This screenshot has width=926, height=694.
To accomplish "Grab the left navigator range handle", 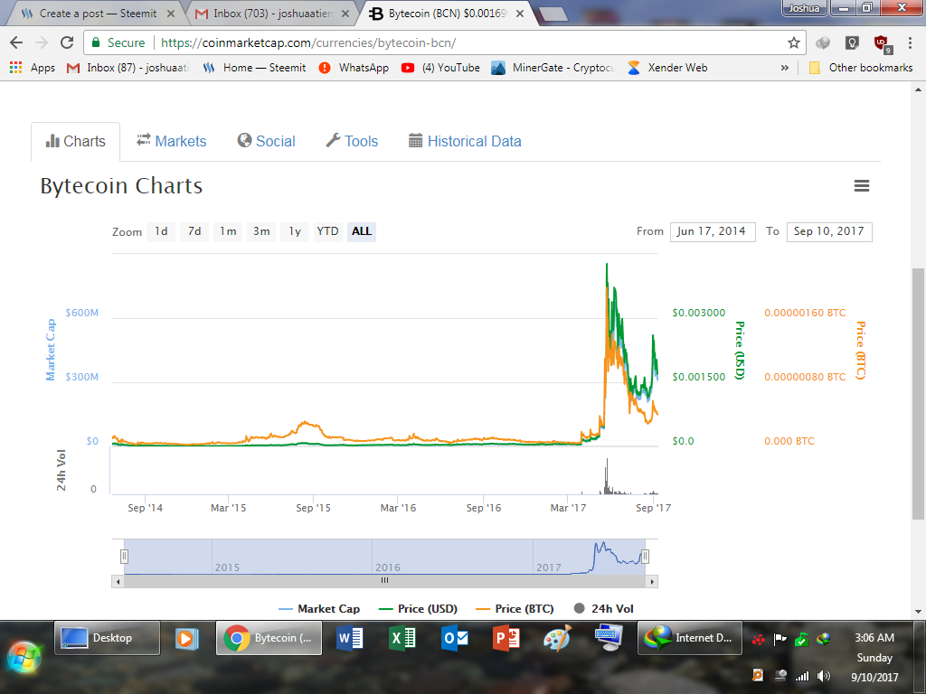I will [124, 556].
